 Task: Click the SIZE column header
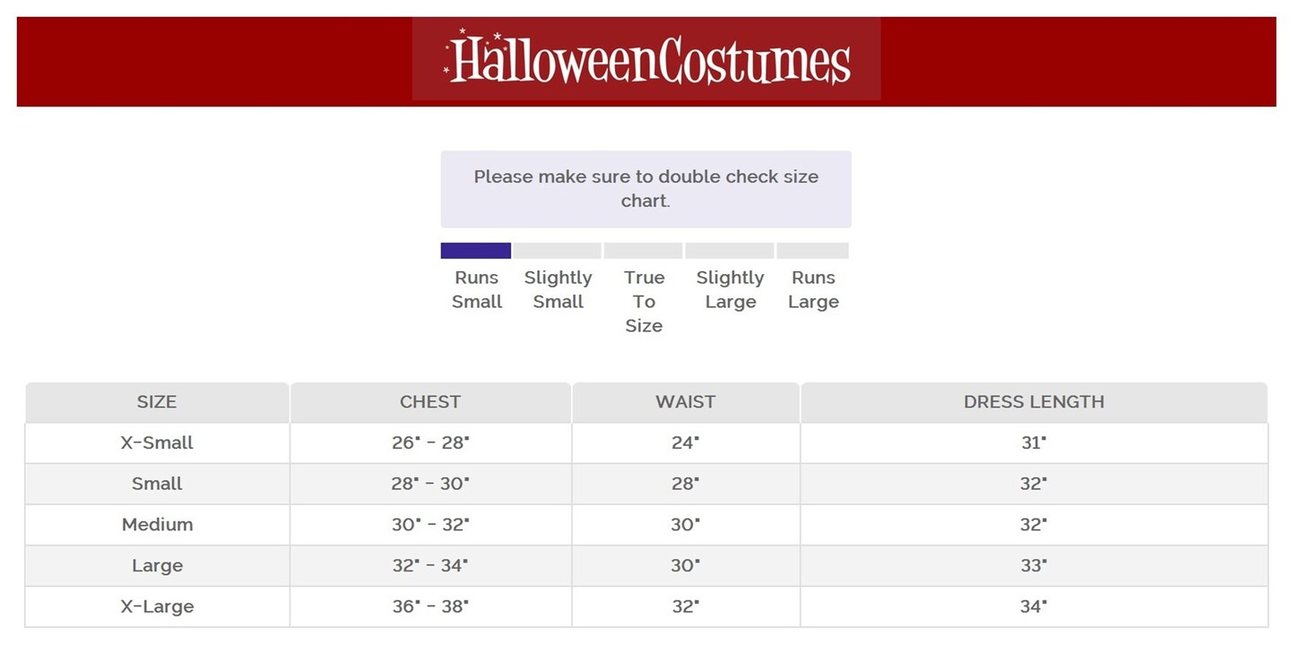pos(157,402)
